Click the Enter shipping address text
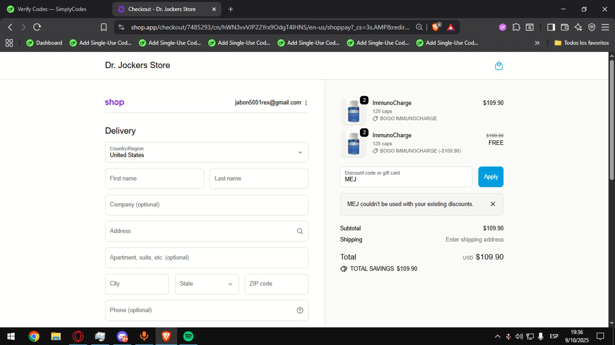Image resolution: width=615 pixels, height=345 pixels. [x=474, y=240]
